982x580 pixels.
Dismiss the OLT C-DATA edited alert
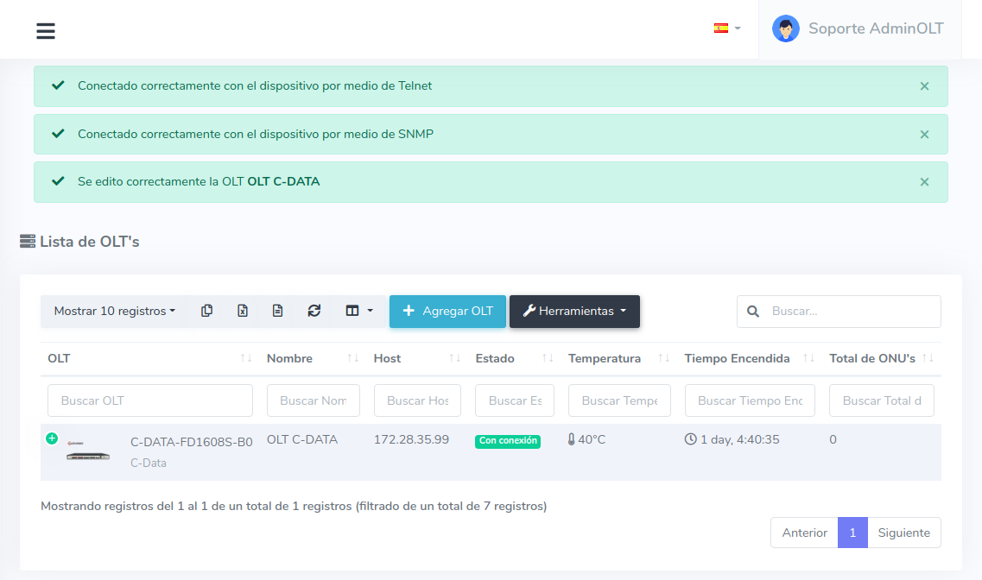(924, 182)
